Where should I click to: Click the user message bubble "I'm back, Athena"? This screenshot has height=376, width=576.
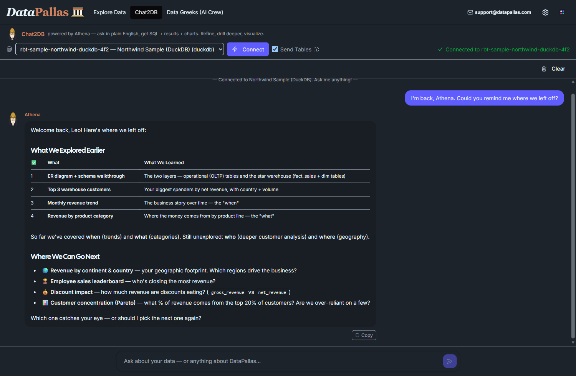point(484,98)
